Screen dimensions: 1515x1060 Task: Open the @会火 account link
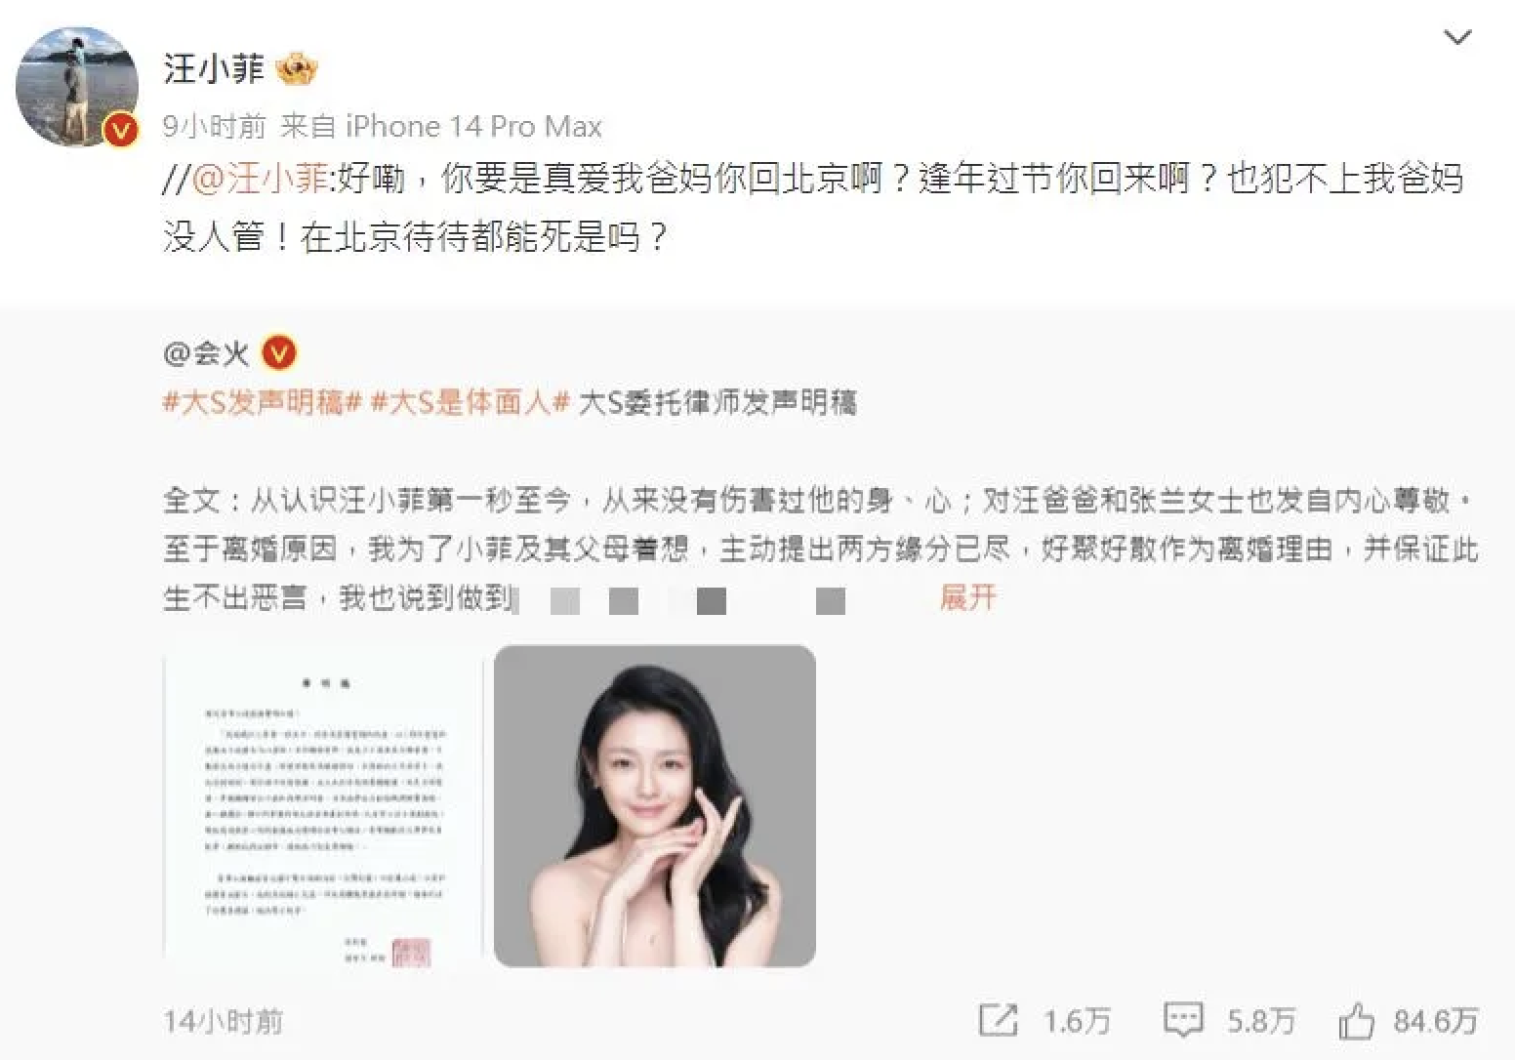click(x=206, y=353)
